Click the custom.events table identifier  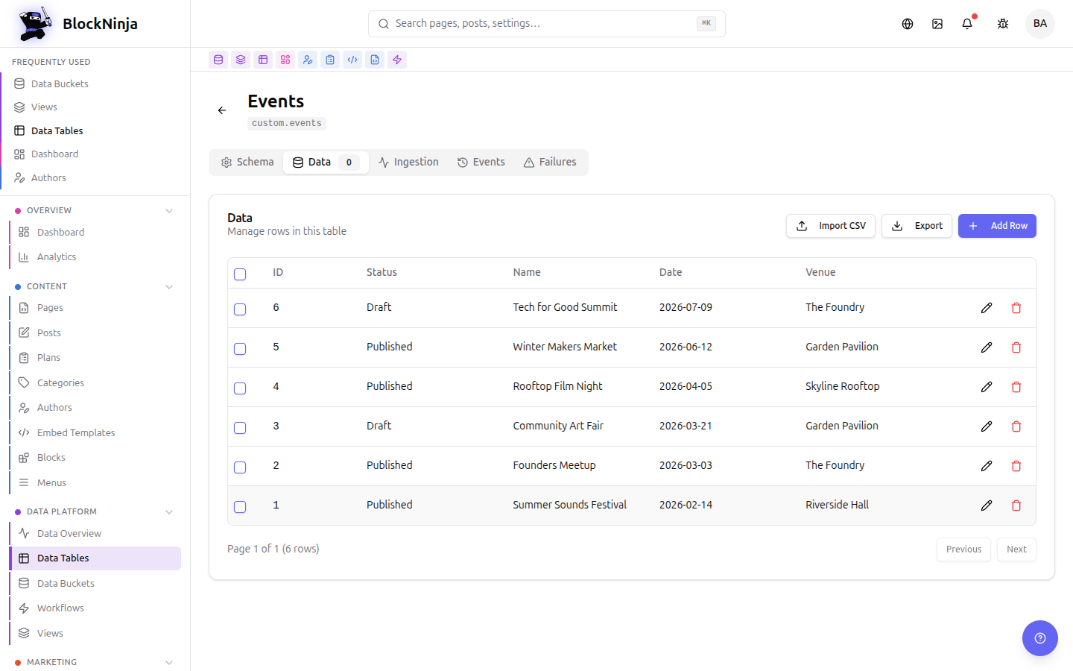click(x=287, y=124)
